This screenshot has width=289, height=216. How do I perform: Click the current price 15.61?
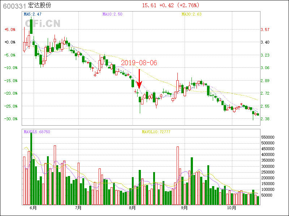click(149, 5)
